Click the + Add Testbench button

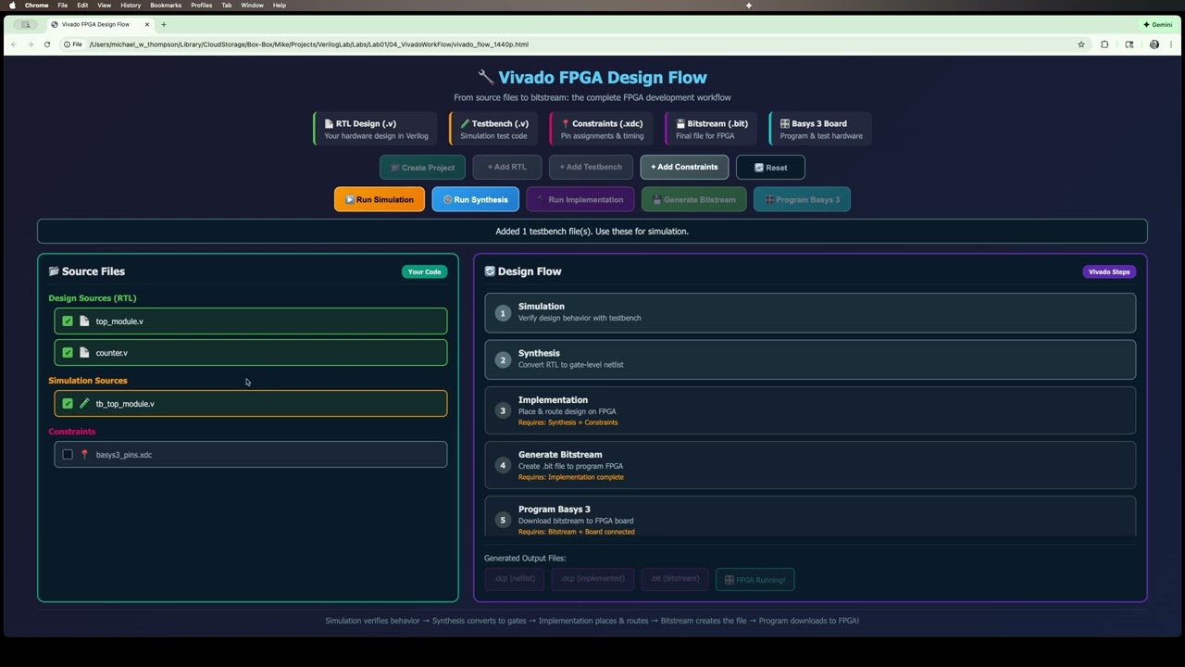pyautogui.click(x=591, y=168)
